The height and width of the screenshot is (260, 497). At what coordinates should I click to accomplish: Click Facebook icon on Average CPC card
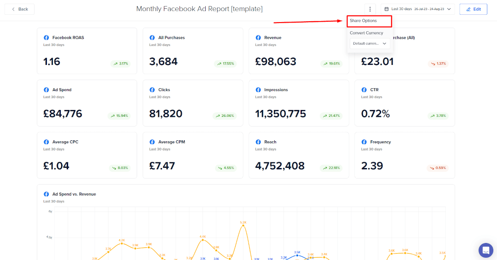(x=46, y=142)
